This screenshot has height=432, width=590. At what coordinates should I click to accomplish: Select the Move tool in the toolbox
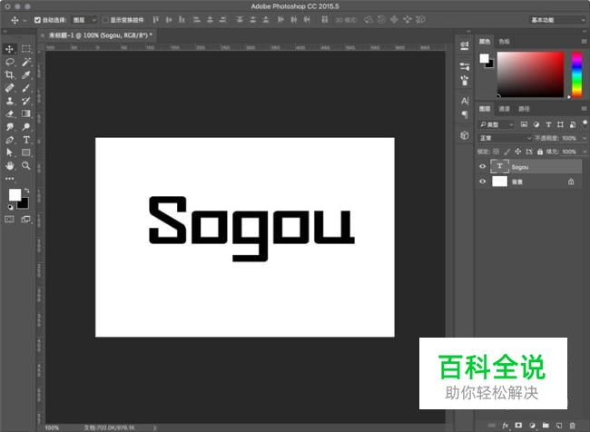[9, 49]
